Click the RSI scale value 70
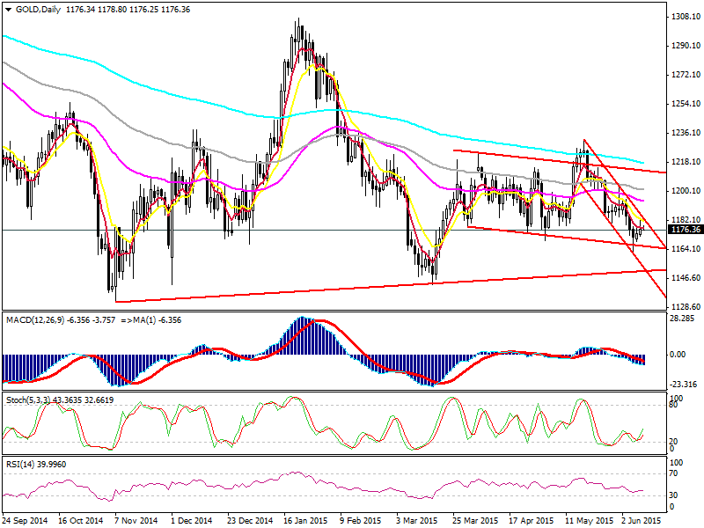 pos(674,473)
